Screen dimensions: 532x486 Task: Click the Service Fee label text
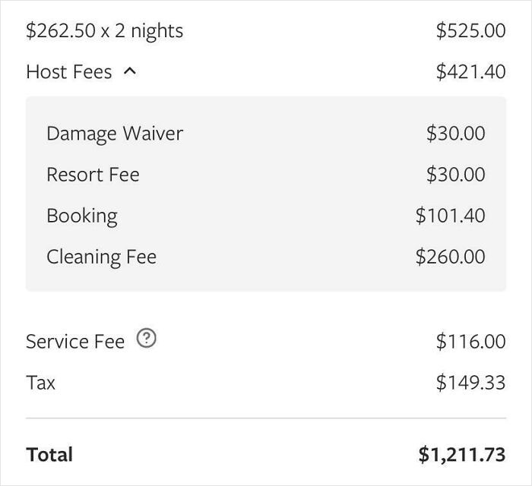(75, 342)
